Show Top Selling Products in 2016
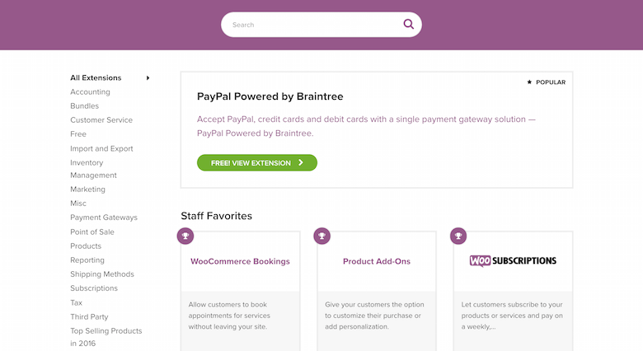 point(106,337)
